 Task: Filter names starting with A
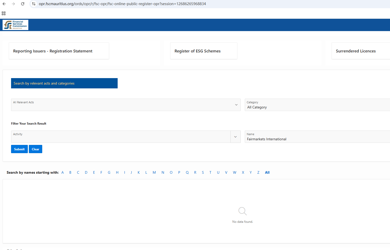63,172
